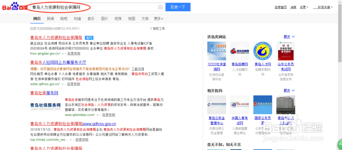Viewport: 342px width, 150px height.
Task: Open the 设置 dropdown menu
Action: tap(304, 7)
